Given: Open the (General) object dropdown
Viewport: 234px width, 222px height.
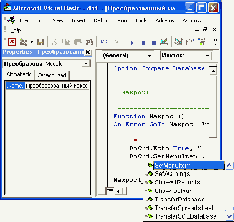Looking at the screenshot, I should (150, 56).
